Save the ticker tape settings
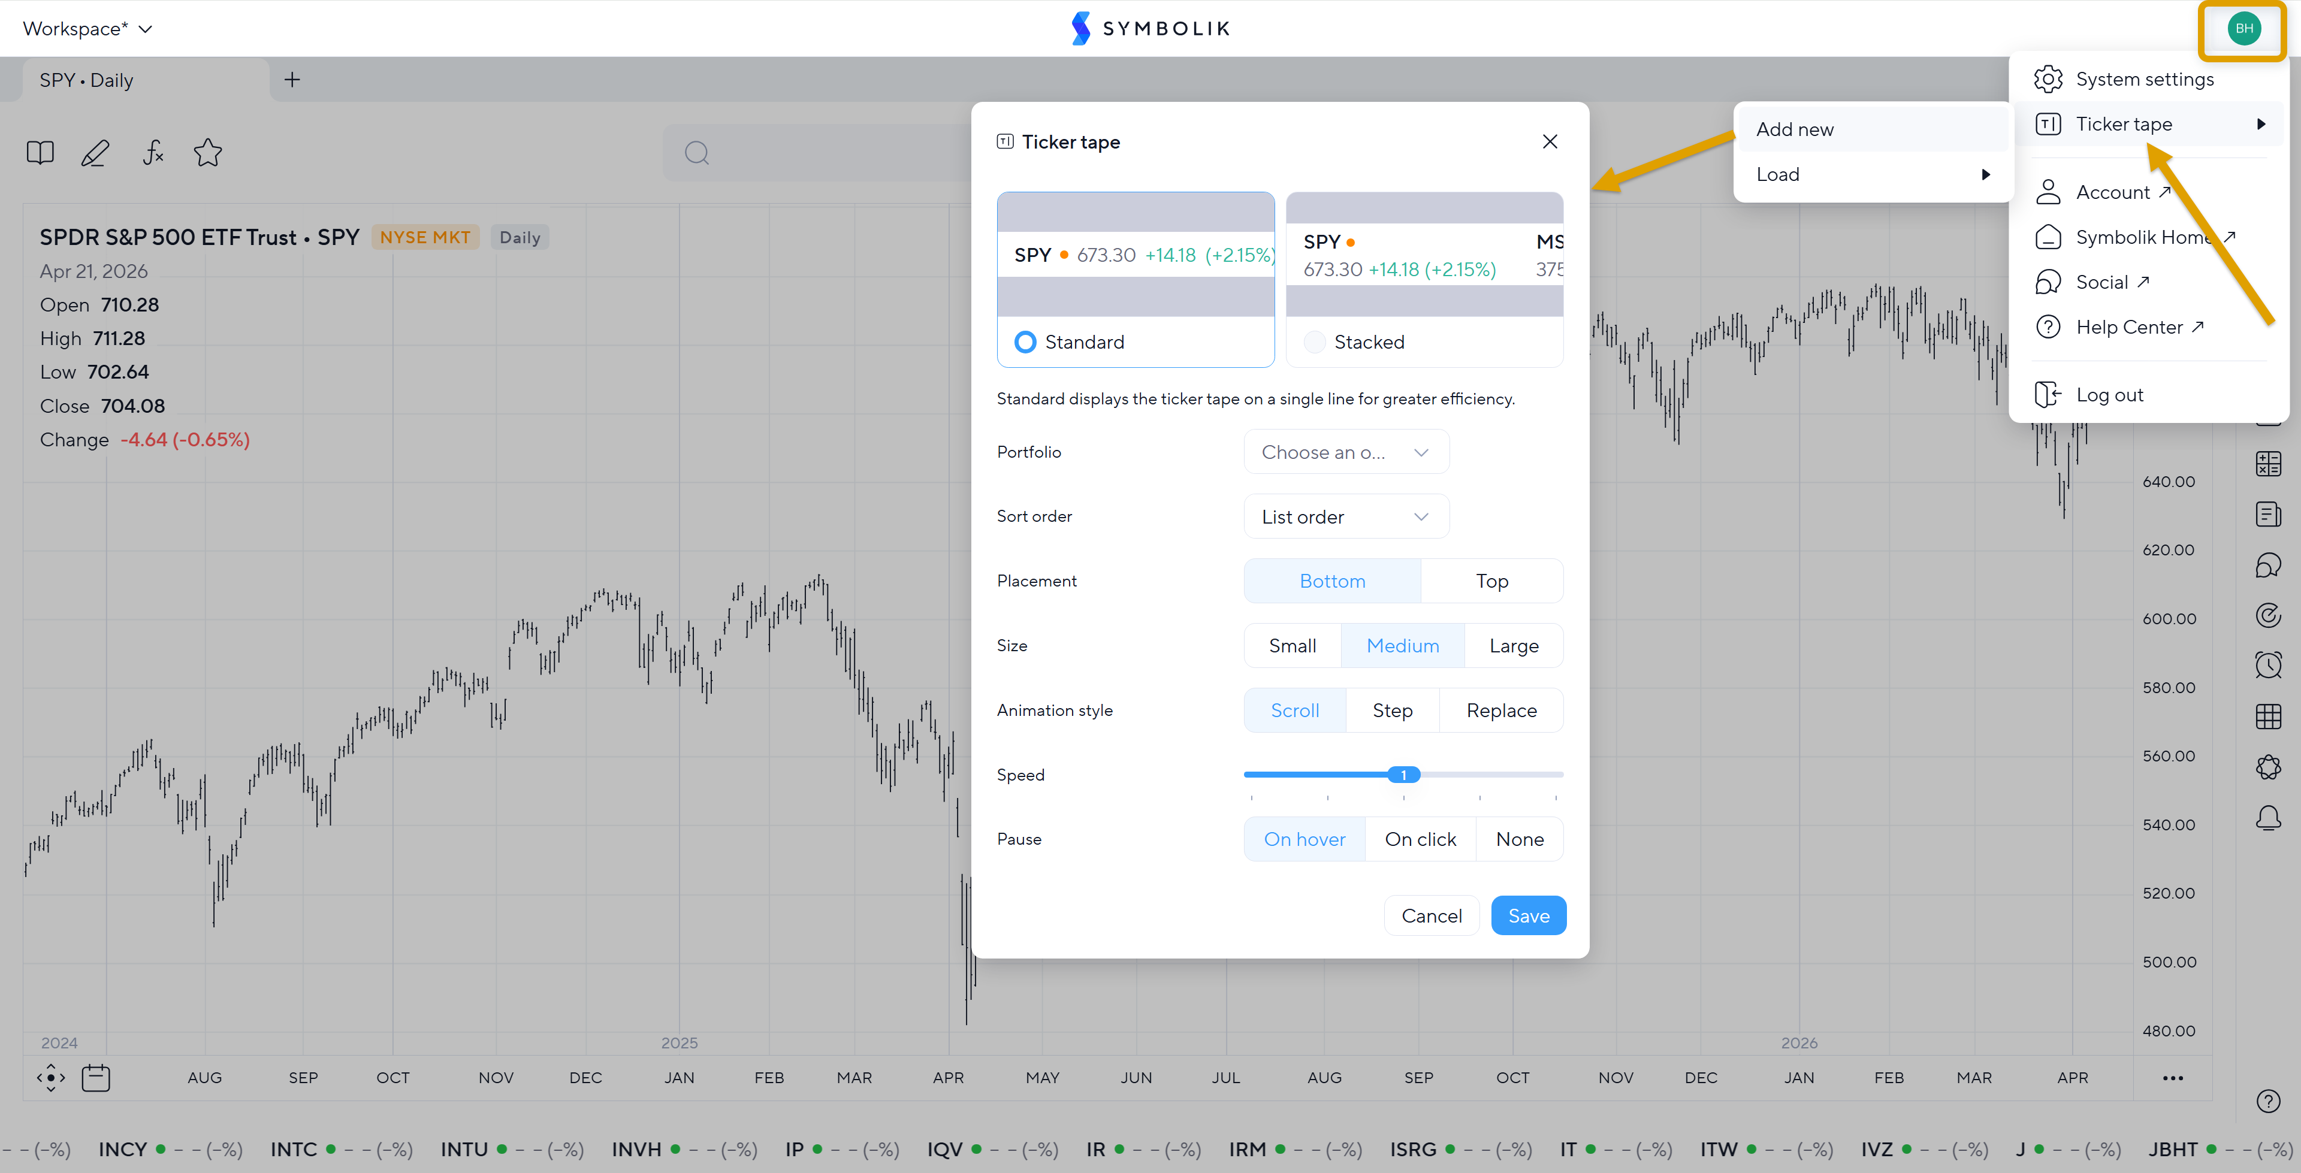The width and height of the screenshot is (2301, 1173). (1527, 916)
